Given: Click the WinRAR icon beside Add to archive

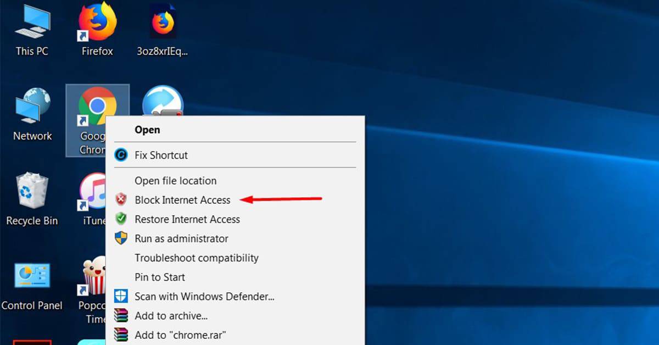Looking at the screenshot, I should coord(121,316).
